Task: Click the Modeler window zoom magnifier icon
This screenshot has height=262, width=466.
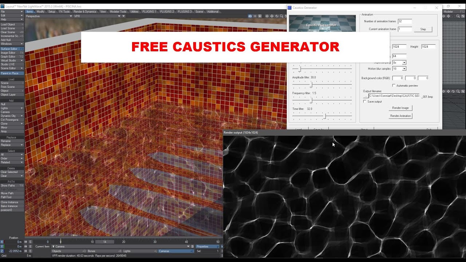Action: [458, 16]
